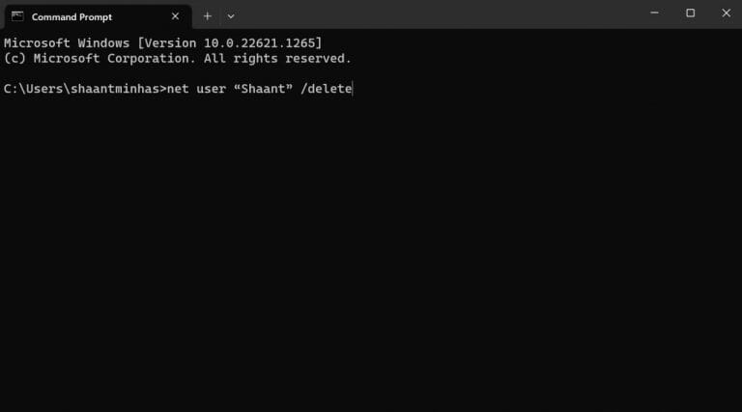742x412 pixels.
Task: Click the Command Prompt terminal icon in tab
Action: tap(17, 16)
